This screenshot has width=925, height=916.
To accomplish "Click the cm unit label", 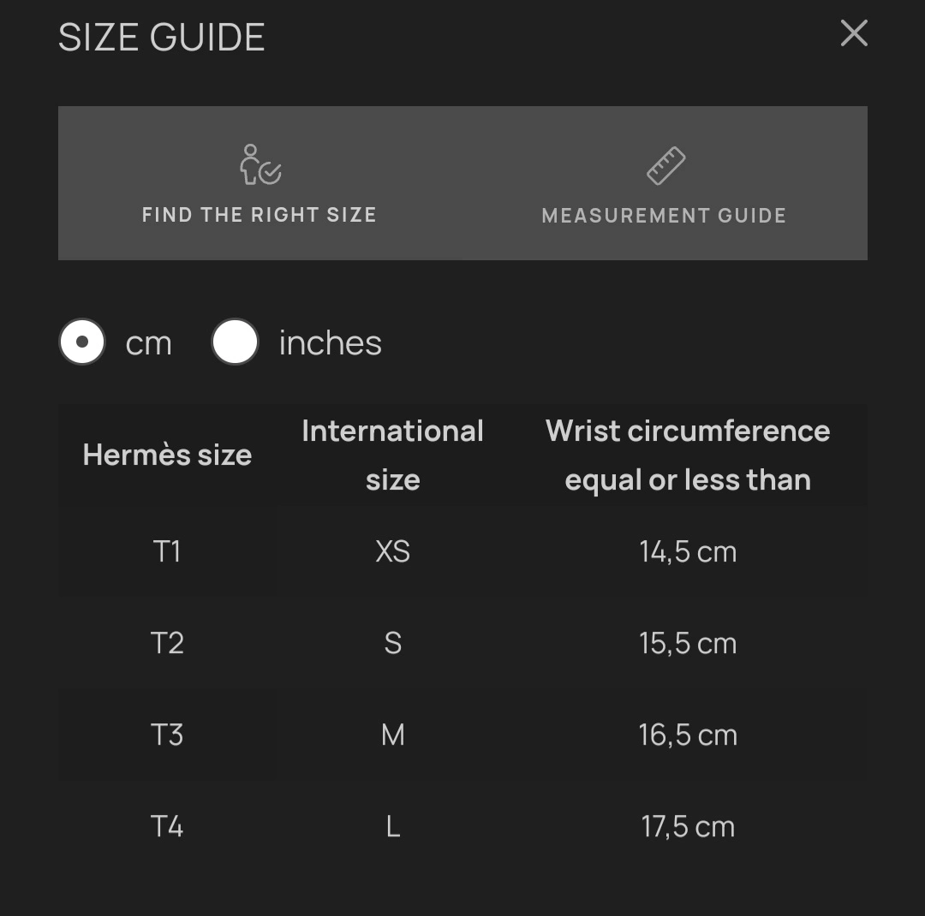I will (x=148, y=343).
